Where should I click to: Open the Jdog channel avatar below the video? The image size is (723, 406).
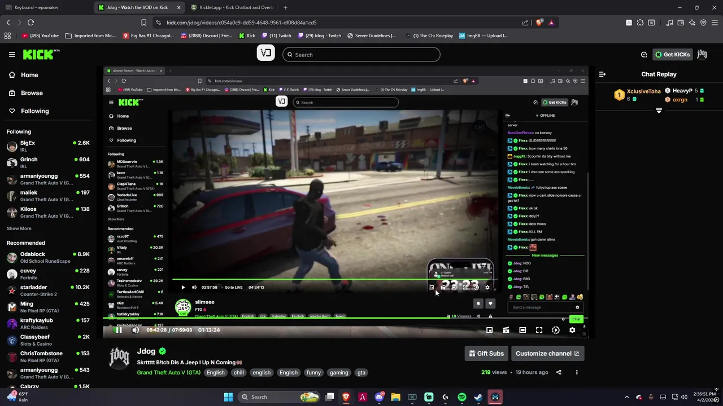coord(119,358)
